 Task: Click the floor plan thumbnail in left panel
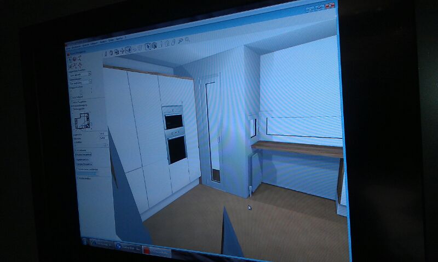tap(82, 120)
